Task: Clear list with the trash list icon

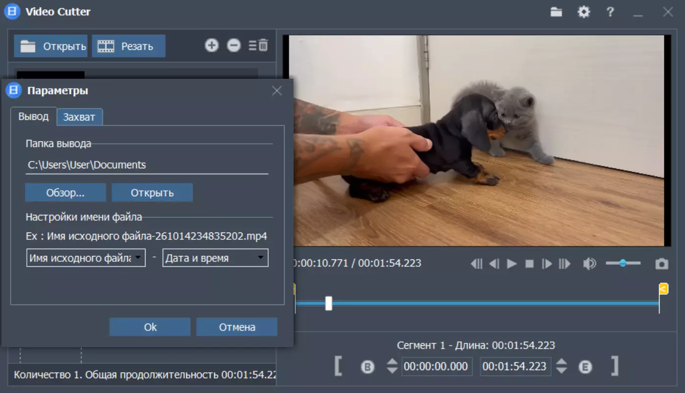Action: [x=258, y=46]
